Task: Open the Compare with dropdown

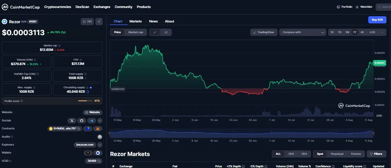Action: 303,32
